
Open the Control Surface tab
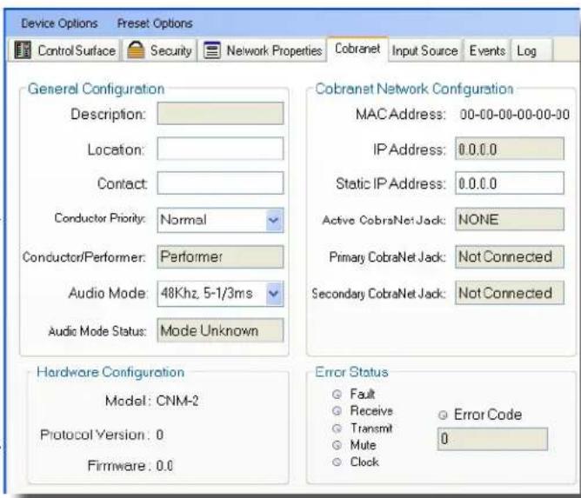point(63,50)
